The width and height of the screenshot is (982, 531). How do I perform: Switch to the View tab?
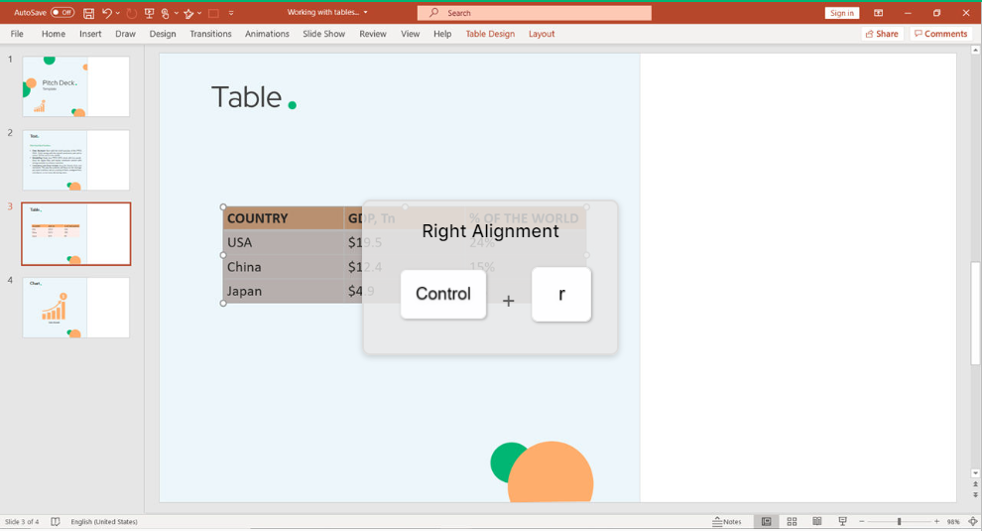coord(411,34)
